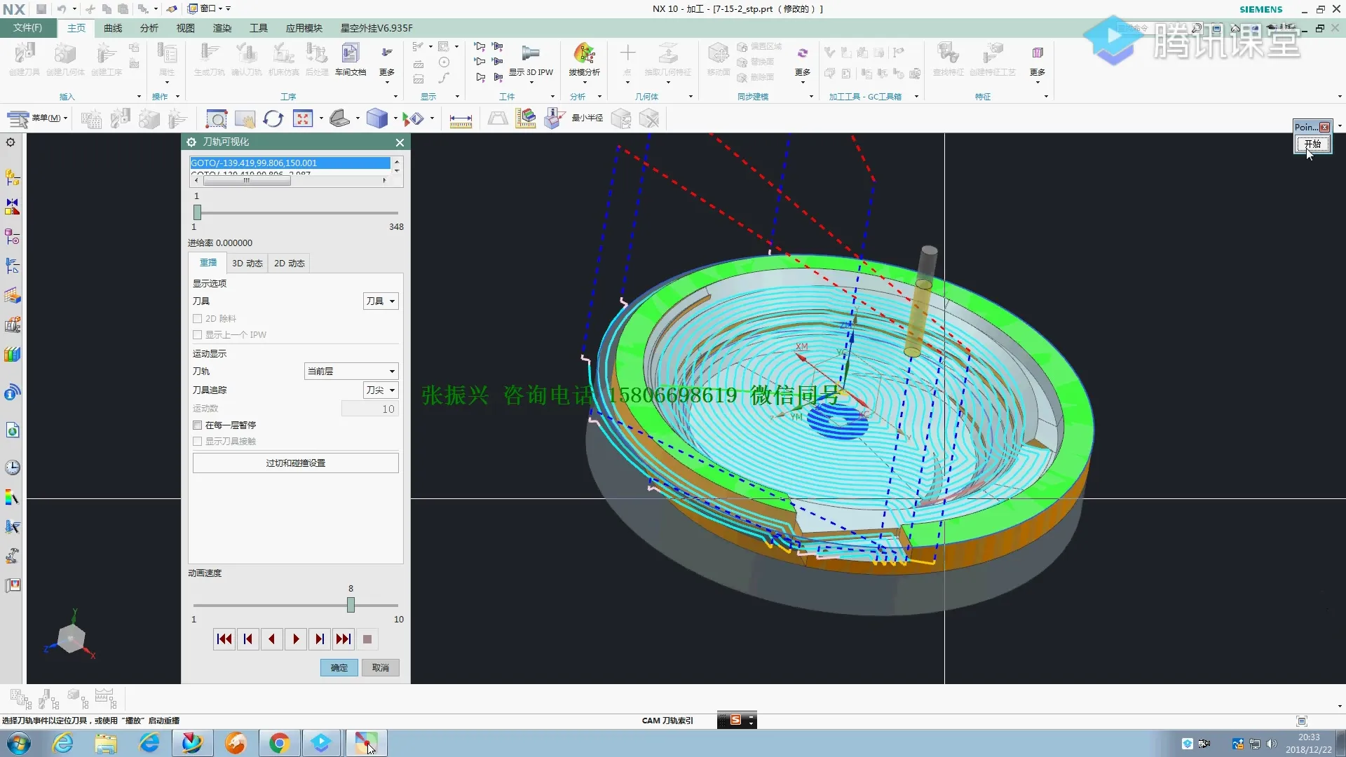Click the fit view icon in toolbar
The height and width of the screenshot is (757, 1346).
point(303,119)
